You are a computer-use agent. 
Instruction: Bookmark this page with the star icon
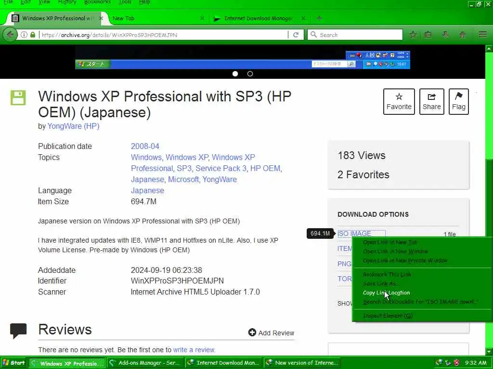coord(413,35)
